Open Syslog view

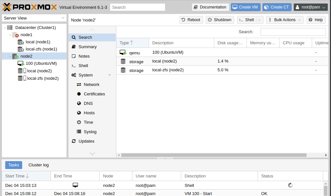[x=92, y=132]
